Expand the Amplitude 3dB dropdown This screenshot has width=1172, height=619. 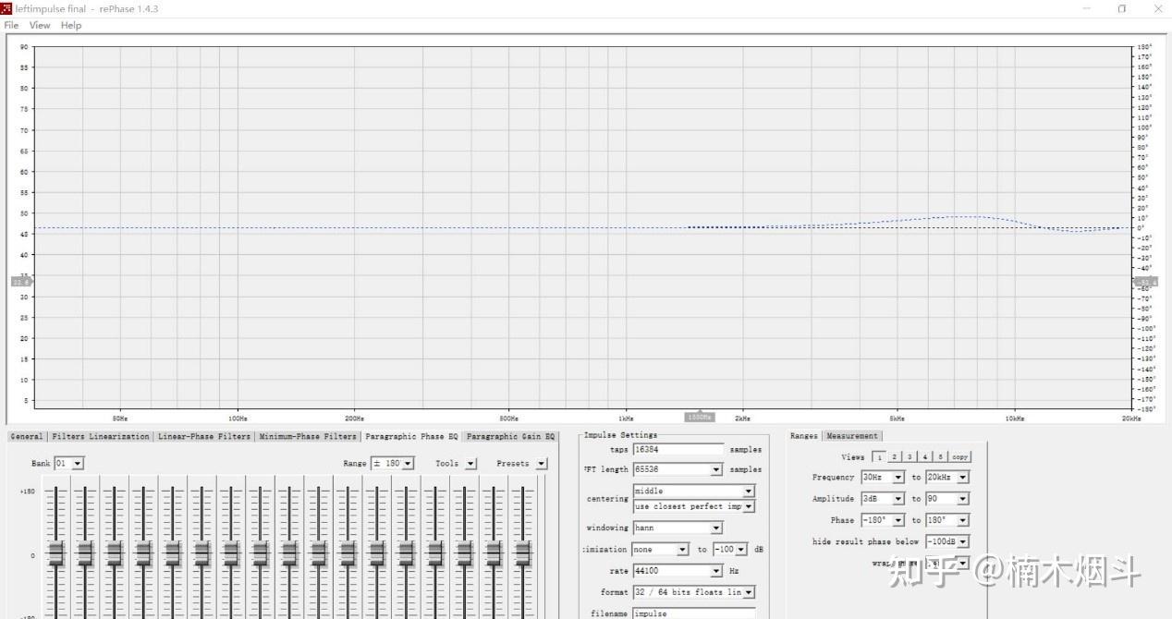click(x=883, y=498)
